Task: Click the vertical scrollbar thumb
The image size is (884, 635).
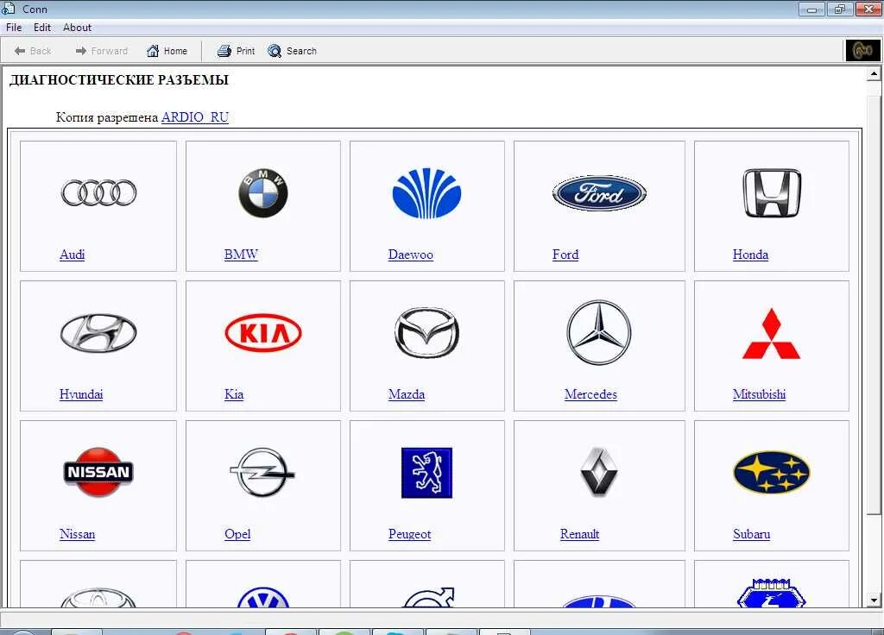Action: click(874, 305)
